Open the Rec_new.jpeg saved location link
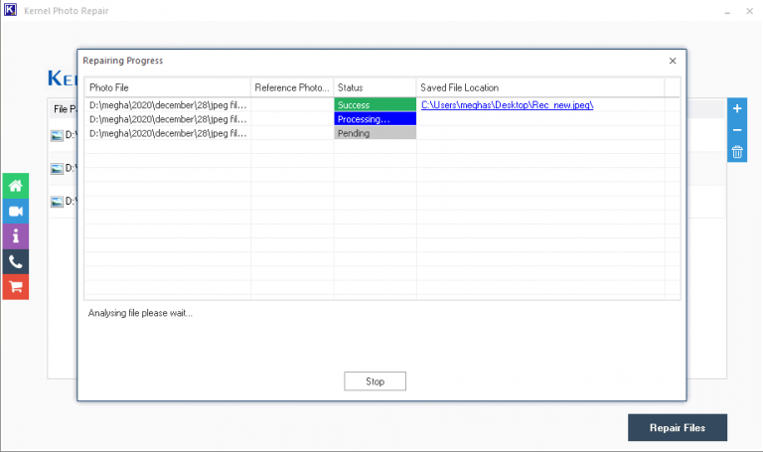The width and height of the screenshot is (763, 452). [507, 104]
